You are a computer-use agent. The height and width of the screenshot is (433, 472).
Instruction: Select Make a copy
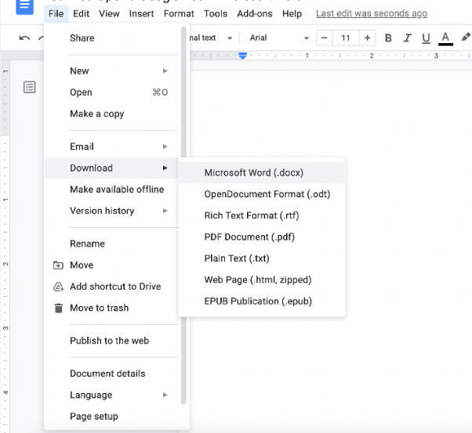pyautogui.click(x=112, y=114)
